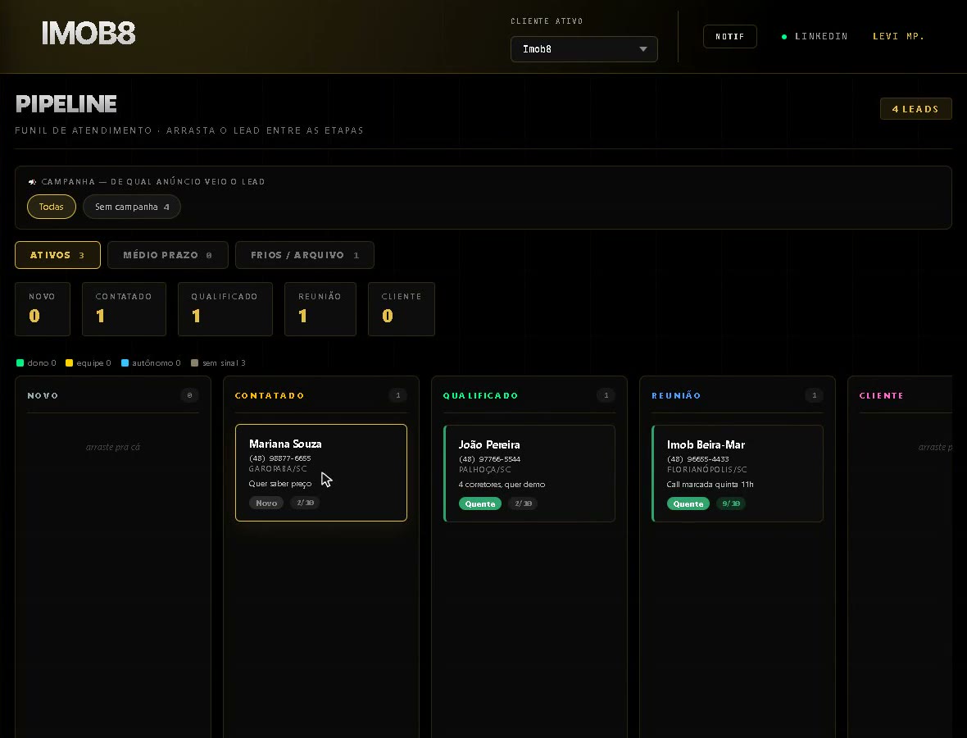Click the CLIENTE stage counter card
This screenshot has height=738, width=967.
[402, 309]
